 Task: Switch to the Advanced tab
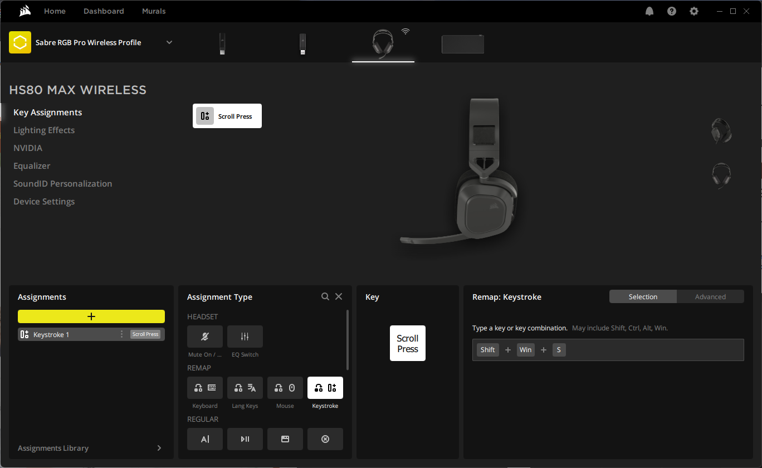coord(710,297)
